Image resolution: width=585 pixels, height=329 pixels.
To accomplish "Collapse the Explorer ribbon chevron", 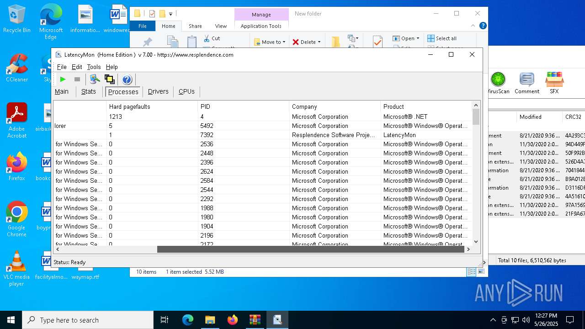I will (x=473, y=26).
